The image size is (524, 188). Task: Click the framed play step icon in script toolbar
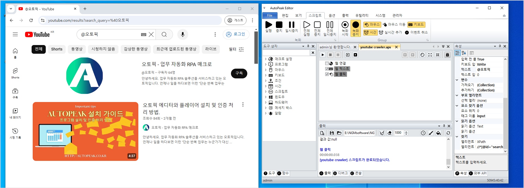pyautogui.click(x=348, y=55)
